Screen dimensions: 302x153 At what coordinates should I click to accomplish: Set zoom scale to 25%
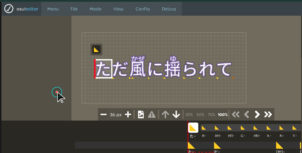click(189, 115)
